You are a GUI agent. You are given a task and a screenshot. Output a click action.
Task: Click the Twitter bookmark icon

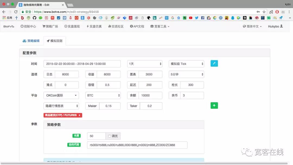196,18
